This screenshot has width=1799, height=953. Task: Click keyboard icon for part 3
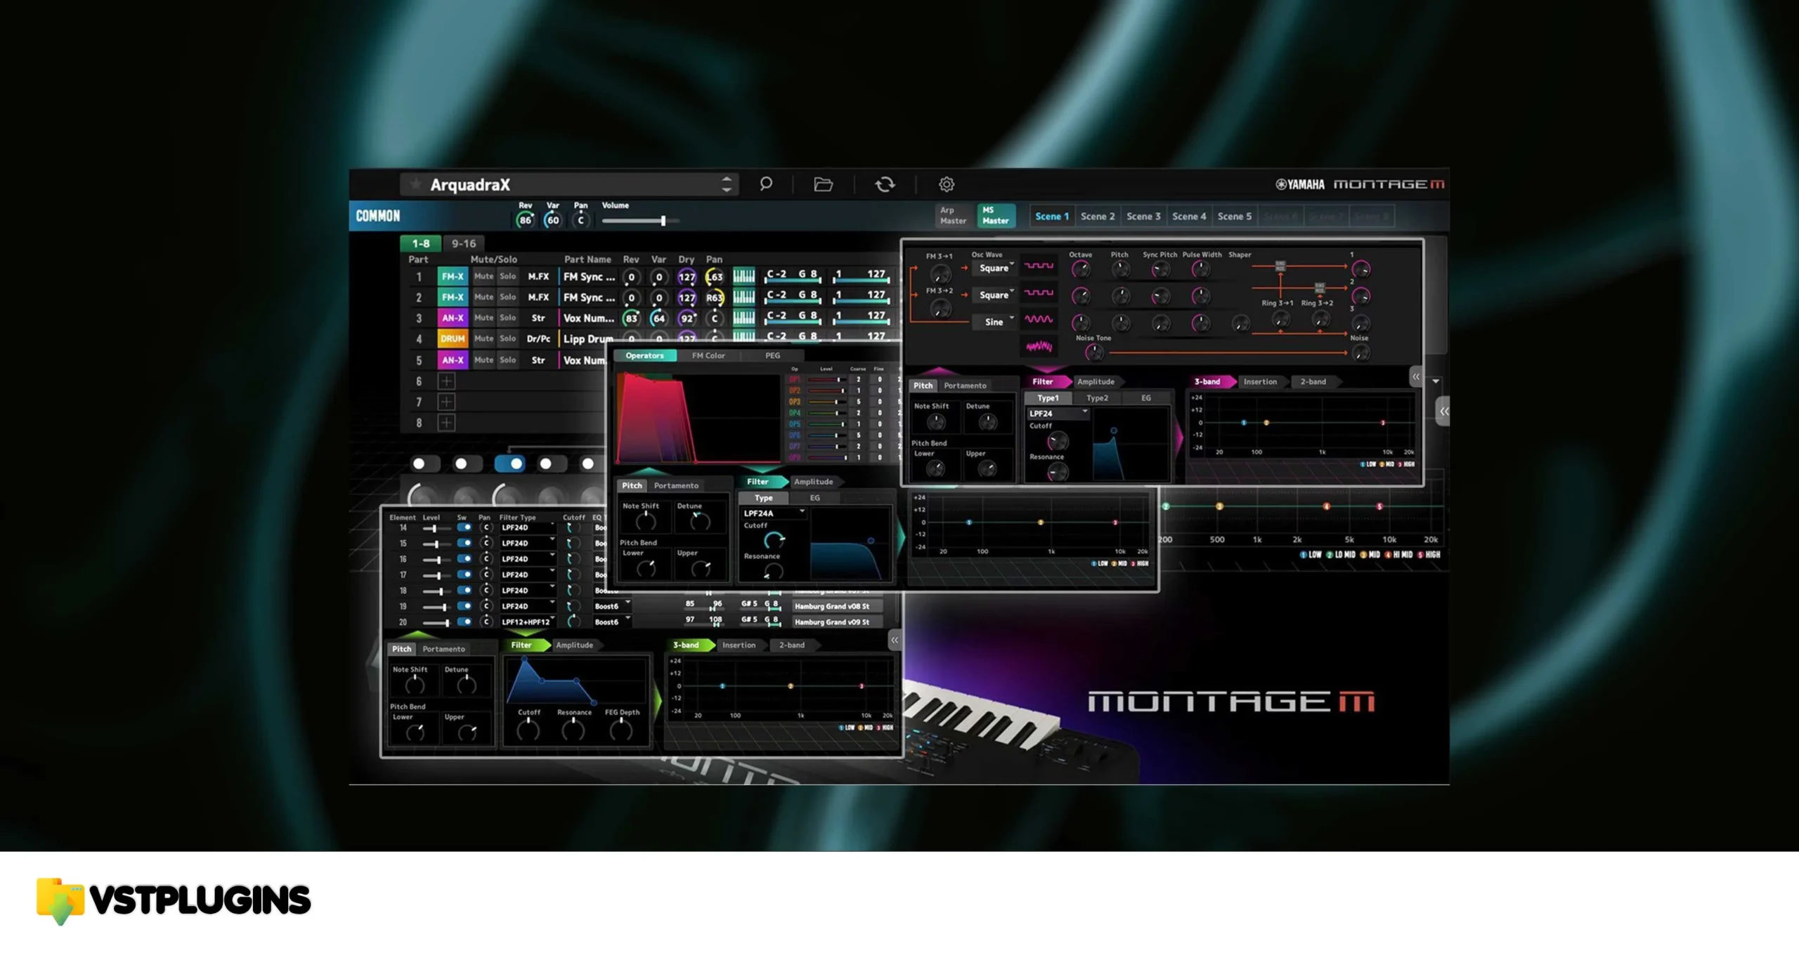click(743, 318)
